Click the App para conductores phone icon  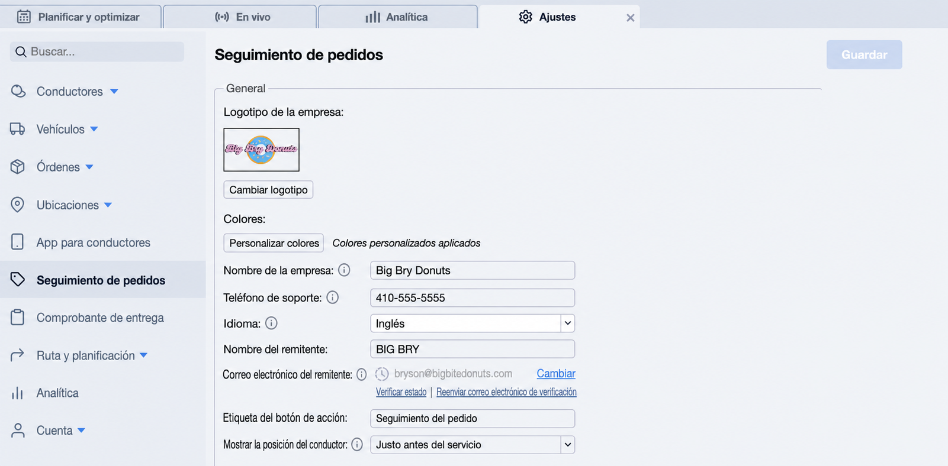pos(18,242)
